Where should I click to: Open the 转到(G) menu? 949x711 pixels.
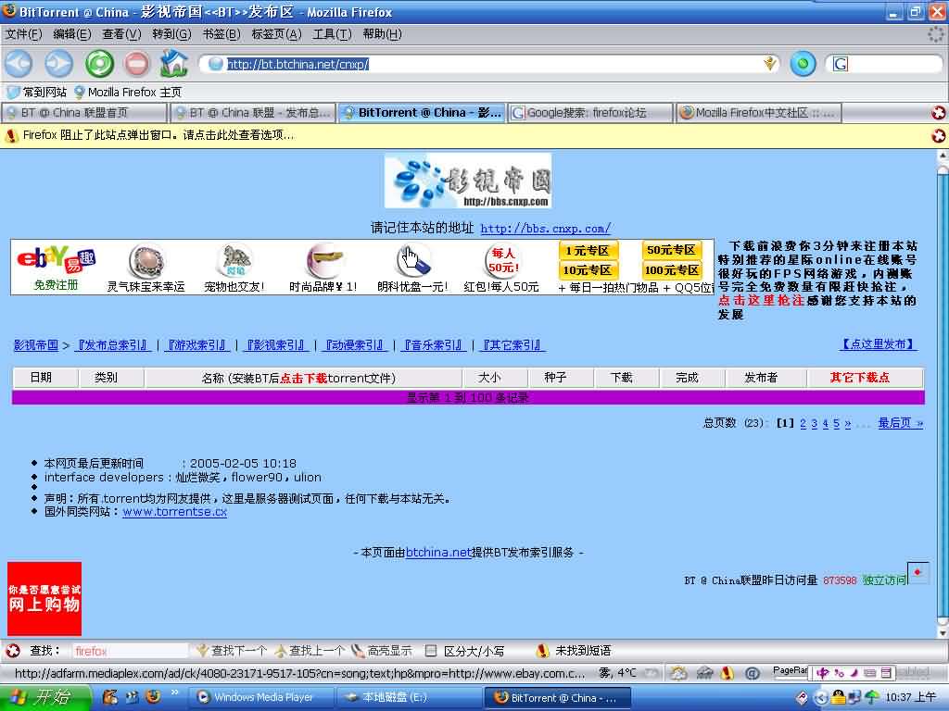171,34
